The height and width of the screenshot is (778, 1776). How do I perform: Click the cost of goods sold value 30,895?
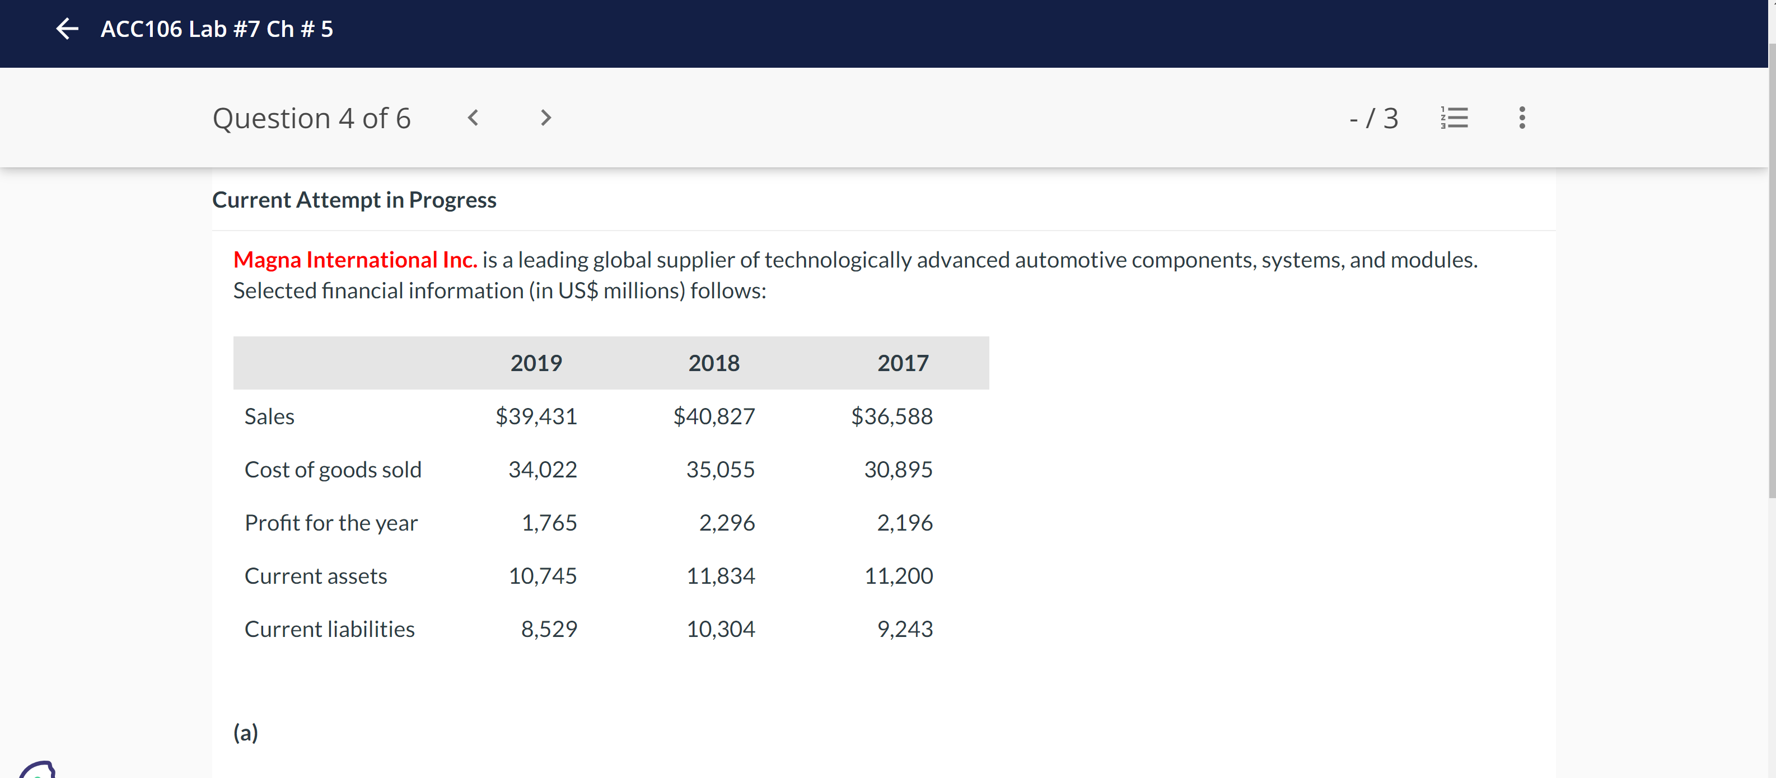click(x=898, y=470)
